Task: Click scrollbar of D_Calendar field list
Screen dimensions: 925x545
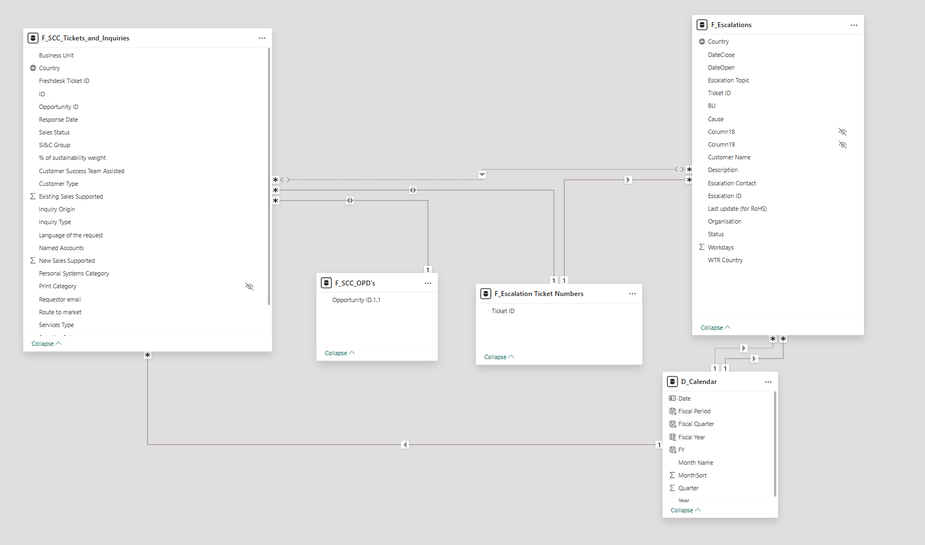Action: (775, 444)
